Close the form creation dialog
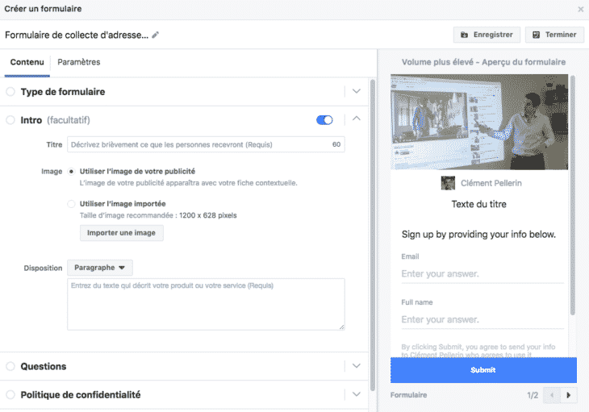Image resolution: width=589 pixels, height=412 pixels. (x=580, y=9)
